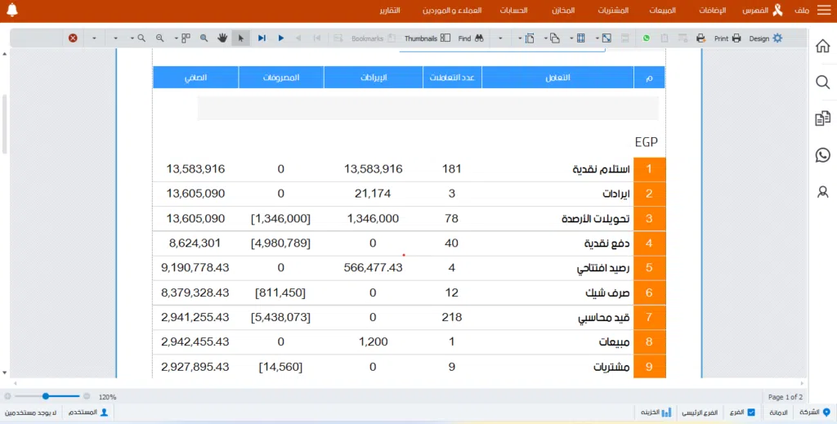
Task: Click the page scale icon
Action: (606, 38)
